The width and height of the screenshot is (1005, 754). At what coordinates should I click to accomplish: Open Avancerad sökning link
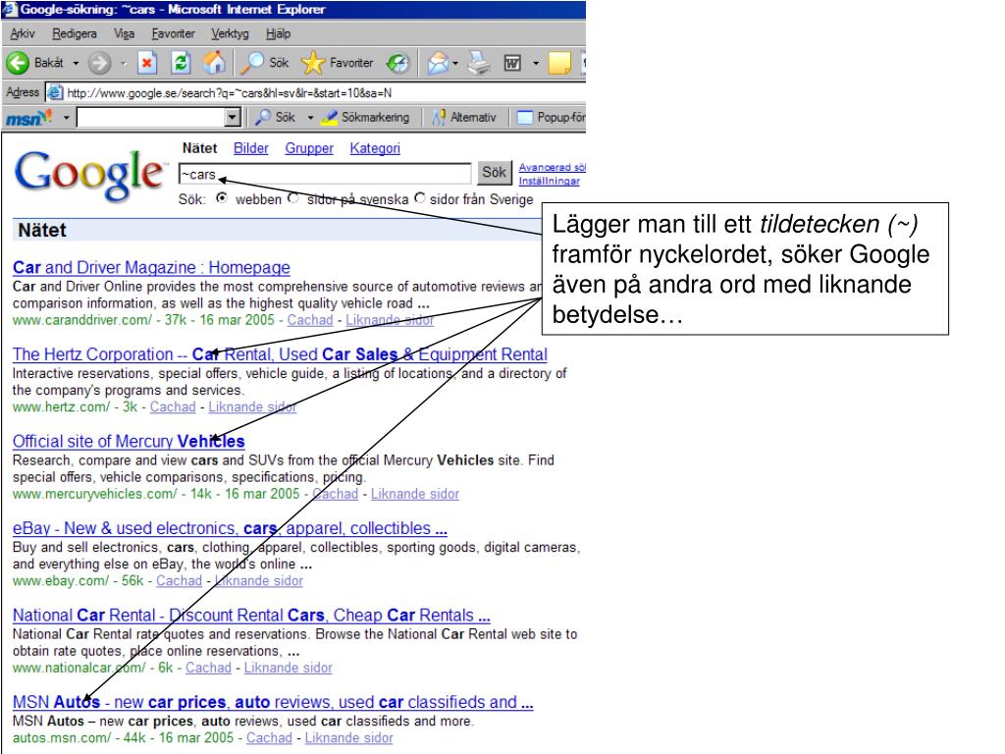552,167
